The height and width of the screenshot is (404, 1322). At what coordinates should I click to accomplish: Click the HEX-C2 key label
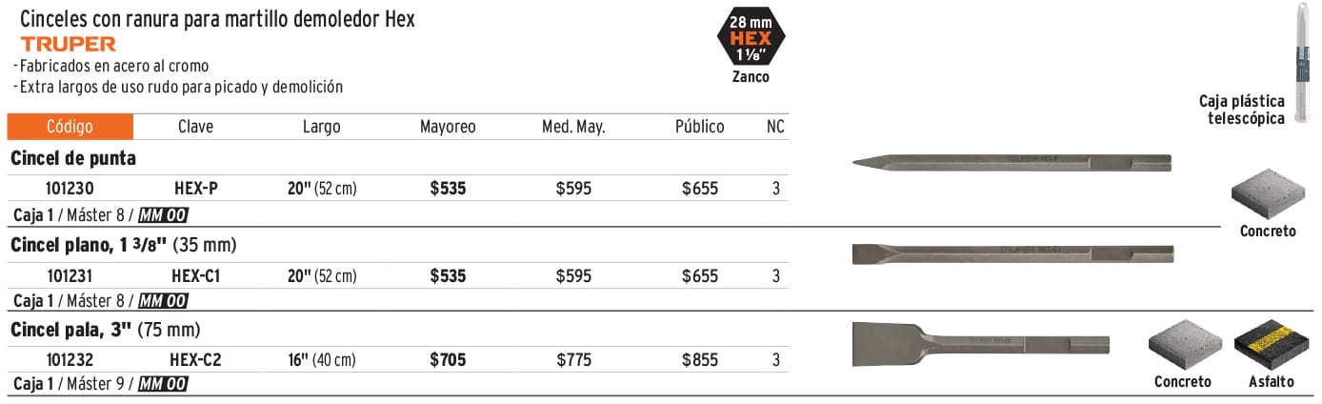(196, 360)
